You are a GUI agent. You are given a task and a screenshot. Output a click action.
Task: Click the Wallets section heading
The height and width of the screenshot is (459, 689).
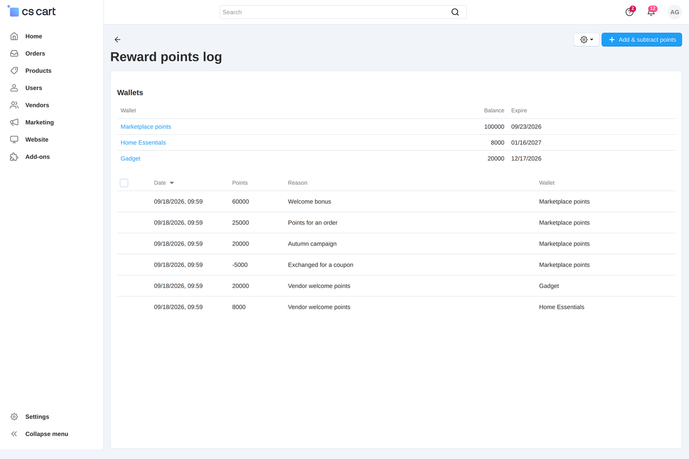(130, 92)
